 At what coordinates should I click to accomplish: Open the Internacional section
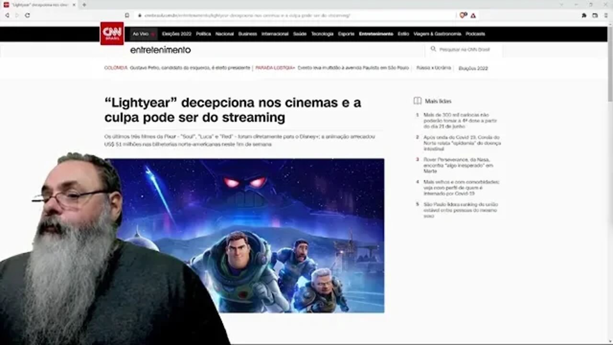coord(275,34)
